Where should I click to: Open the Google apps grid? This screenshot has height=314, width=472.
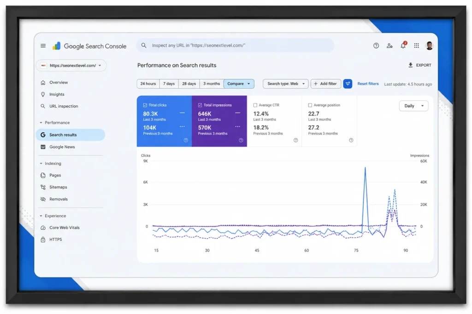tap(416, 46)
